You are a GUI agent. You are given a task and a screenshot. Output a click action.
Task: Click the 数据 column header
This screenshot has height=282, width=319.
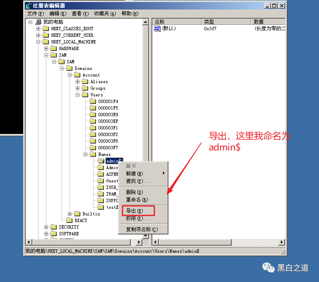(268, 22)
